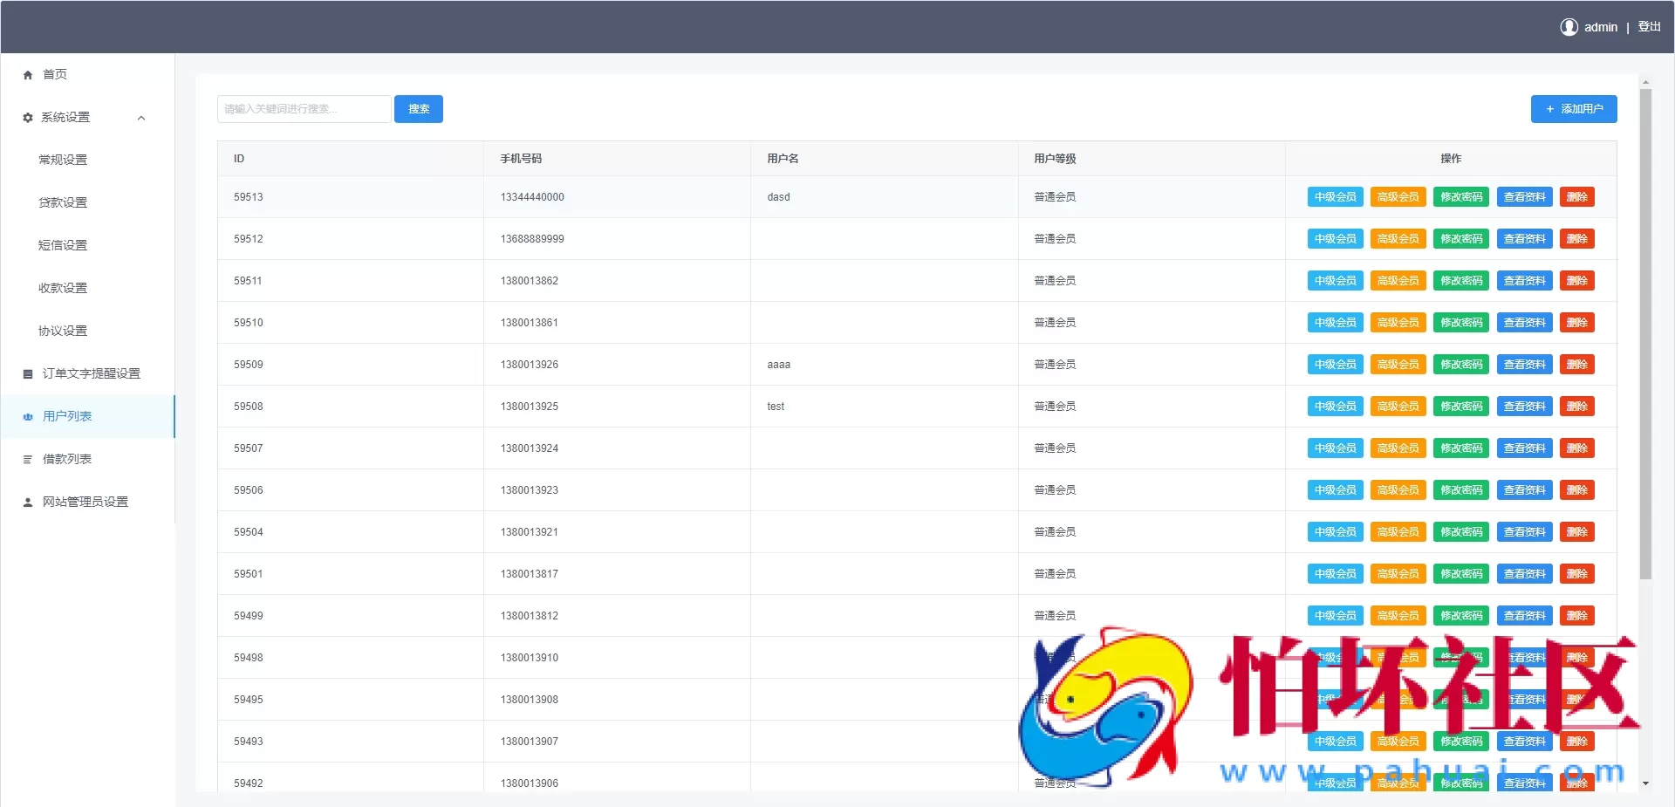1675x807 pixels.
Task: Select the 首页 home icon in sidebar
Action: coord(27,74)
